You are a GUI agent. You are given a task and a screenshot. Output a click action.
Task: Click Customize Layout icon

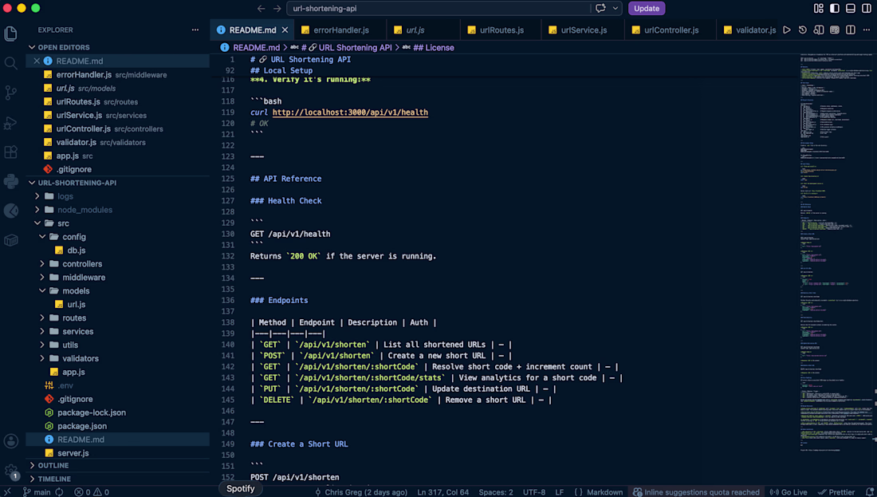[819, 9]
